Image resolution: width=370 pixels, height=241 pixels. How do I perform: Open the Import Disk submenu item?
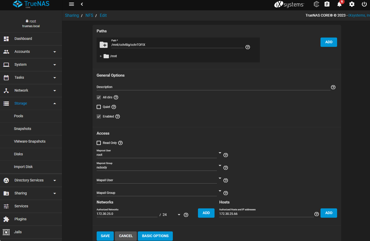coord(31,167)
